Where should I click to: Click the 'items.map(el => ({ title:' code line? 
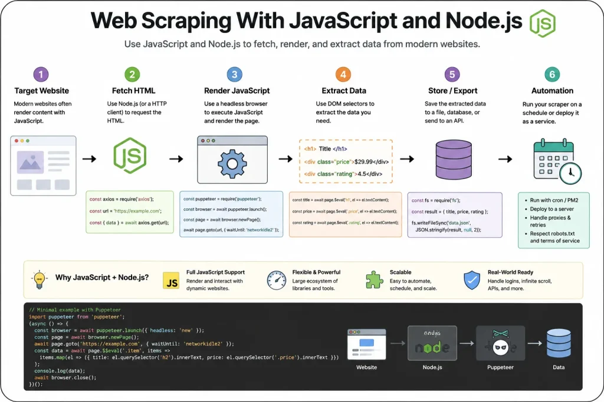[189, 357]
